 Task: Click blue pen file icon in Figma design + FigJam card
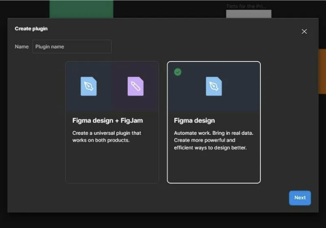pyautogui.click(x=89, y=86)
